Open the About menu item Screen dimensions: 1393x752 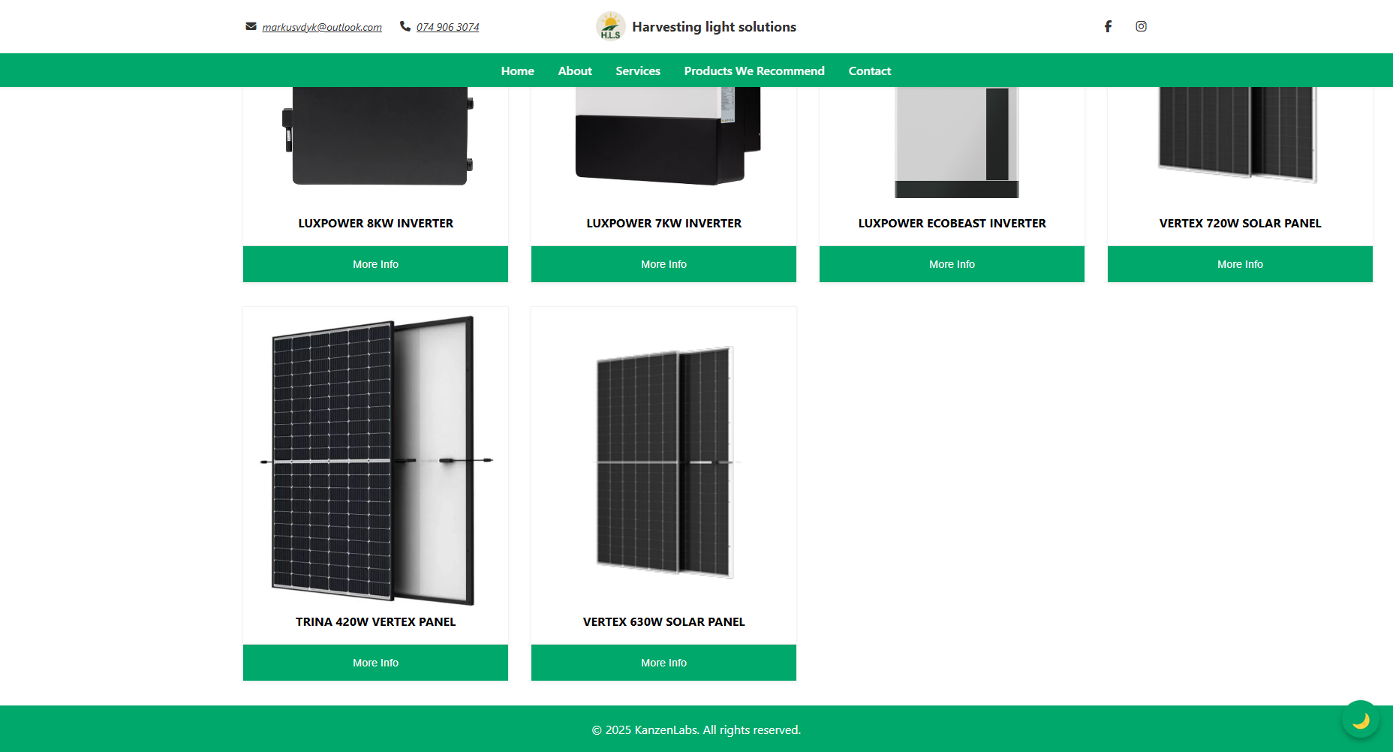[575, 71]
